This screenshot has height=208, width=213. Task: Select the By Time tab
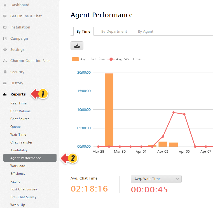click(x=83, y=32)
